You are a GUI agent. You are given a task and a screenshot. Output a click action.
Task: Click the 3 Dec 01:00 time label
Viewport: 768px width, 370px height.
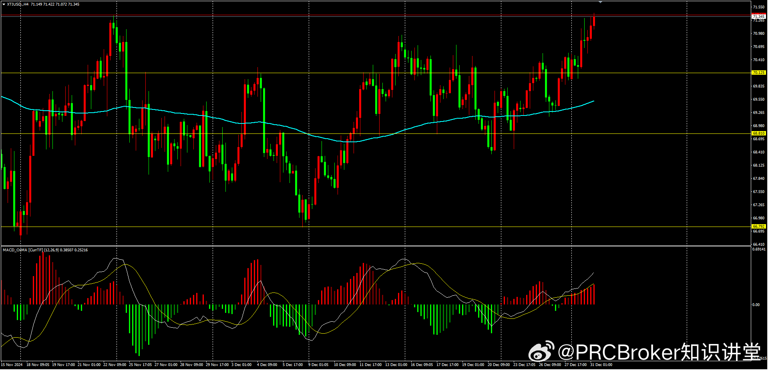click(x=241, y=365)
